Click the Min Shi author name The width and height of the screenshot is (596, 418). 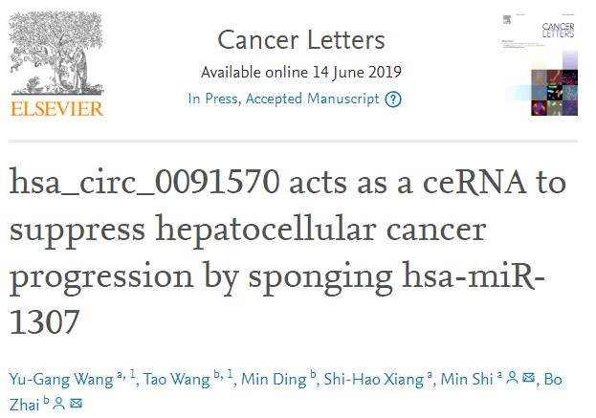tap(465, 380)
